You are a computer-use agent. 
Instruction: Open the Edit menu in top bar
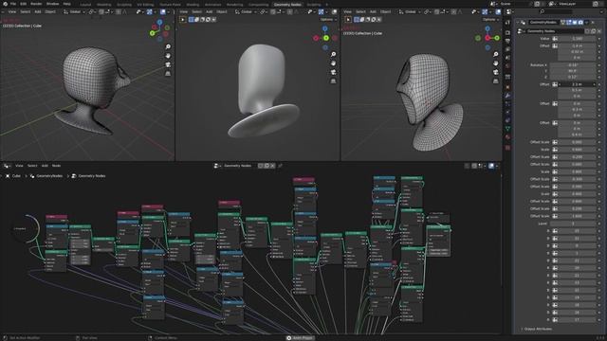(23, 4)
